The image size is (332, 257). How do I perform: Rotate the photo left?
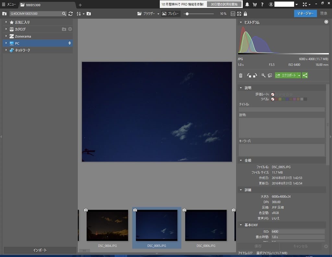tap(249, 75)
